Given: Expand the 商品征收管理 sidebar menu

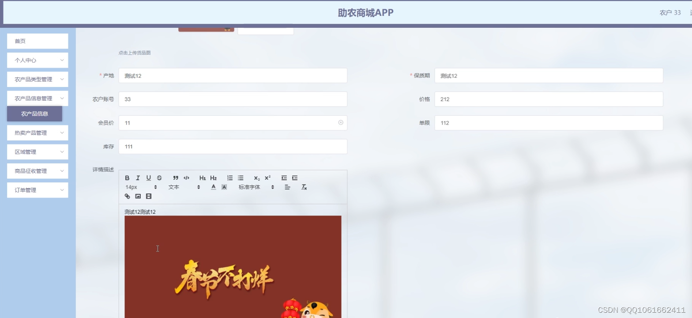Looking at the screenshot, I should point(38,171).
